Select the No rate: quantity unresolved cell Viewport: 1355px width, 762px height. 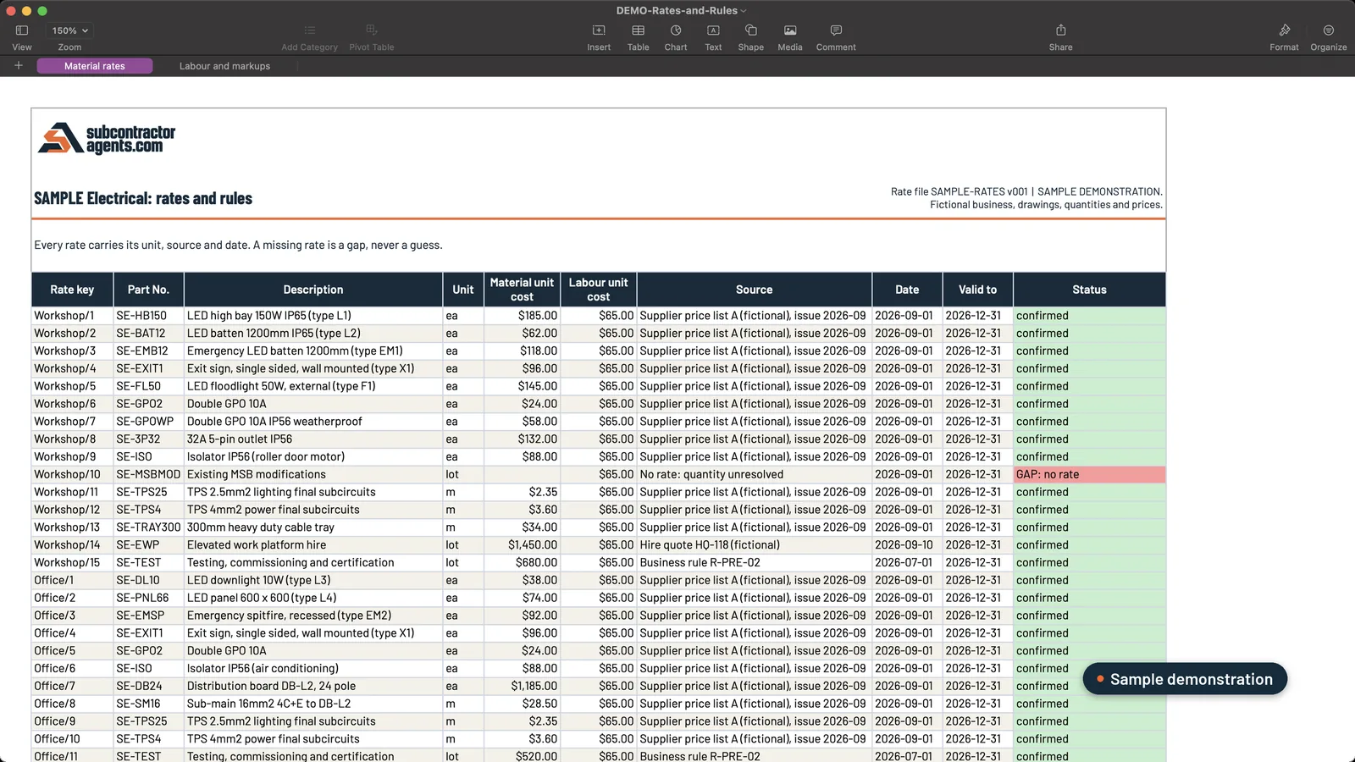754,474
